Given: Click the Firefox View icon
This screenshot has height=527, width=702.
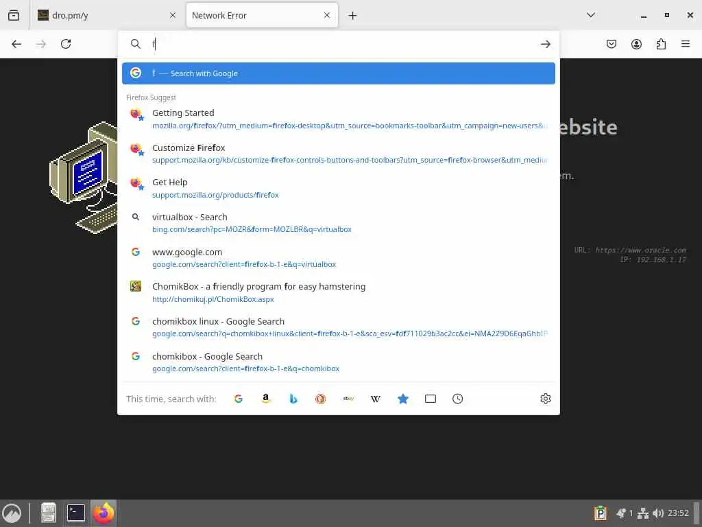Looking at the screenshot, I should (14, 15).
